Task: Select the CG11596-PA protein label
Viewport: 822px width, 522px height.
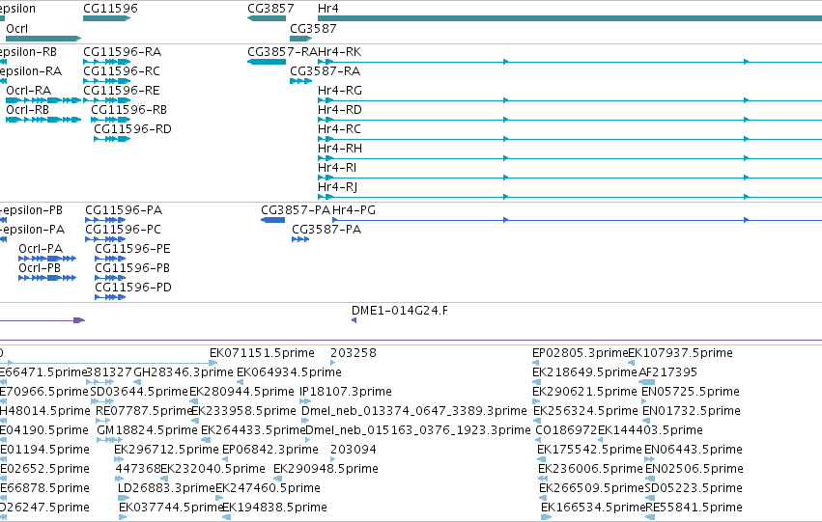Action: click(x=124, y=210)
